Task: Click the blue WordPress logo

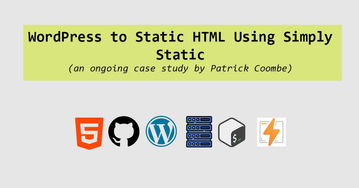Action: (x=161, y=131)
